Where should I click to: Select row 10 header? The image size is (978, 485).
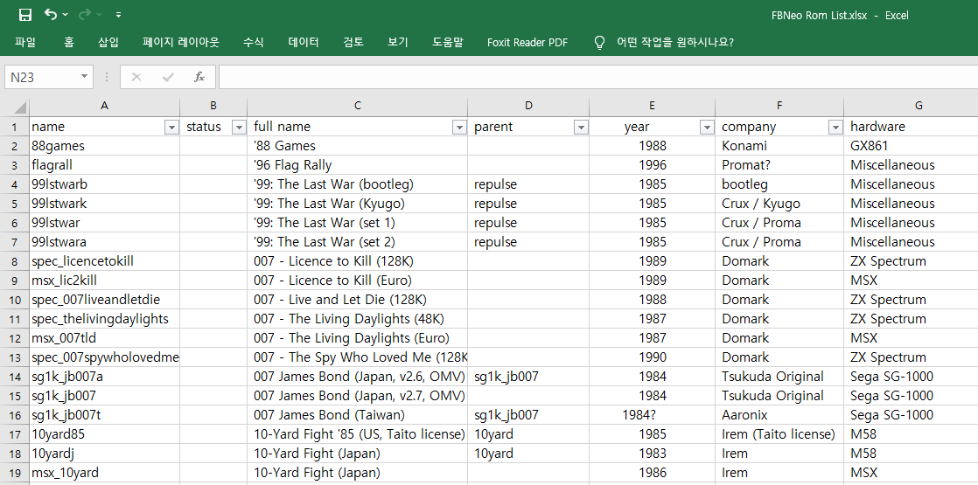(x=14, y=300)
